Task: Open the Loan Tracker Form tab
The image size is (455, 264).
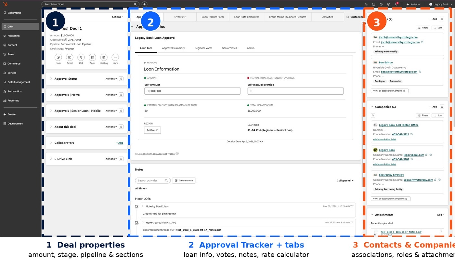Action: (213, 17)
